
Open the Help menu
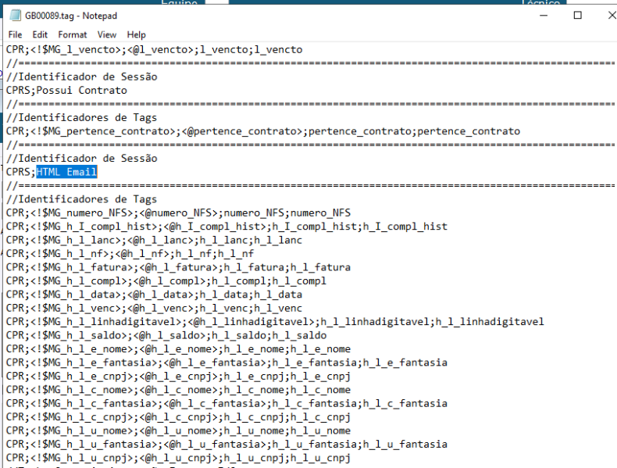(136, 34)
